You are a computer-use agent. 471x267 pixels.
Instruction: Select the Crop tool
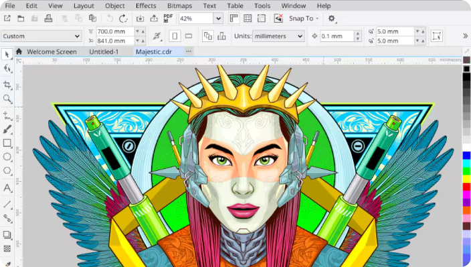coord(7,85)
